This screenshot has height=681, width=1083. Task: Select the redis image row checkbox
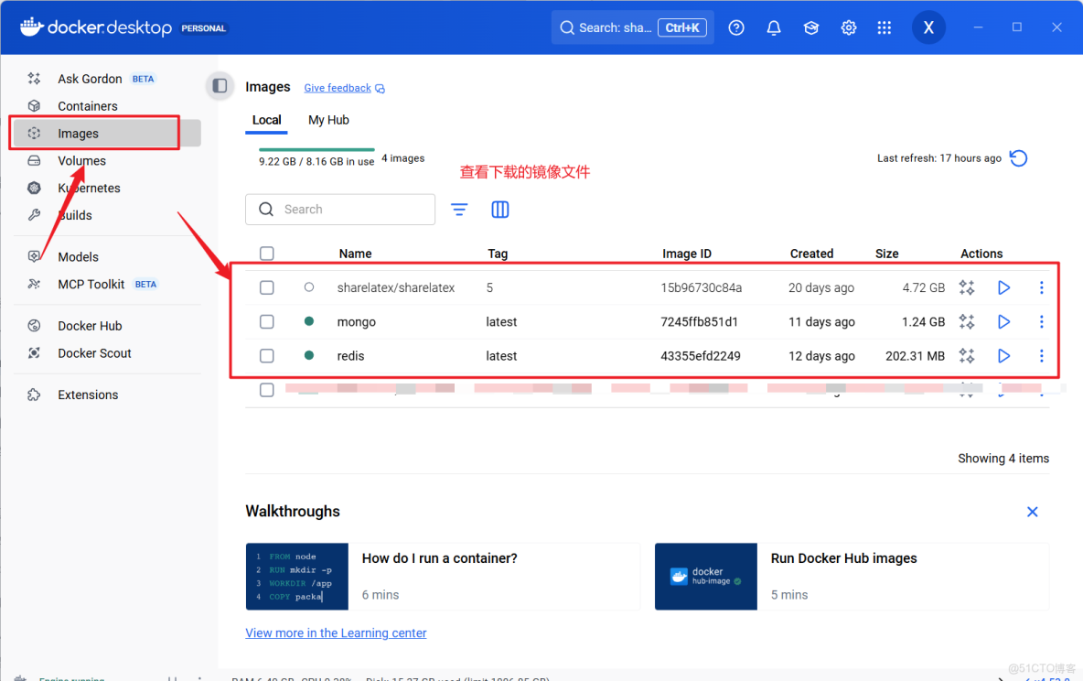266,355
